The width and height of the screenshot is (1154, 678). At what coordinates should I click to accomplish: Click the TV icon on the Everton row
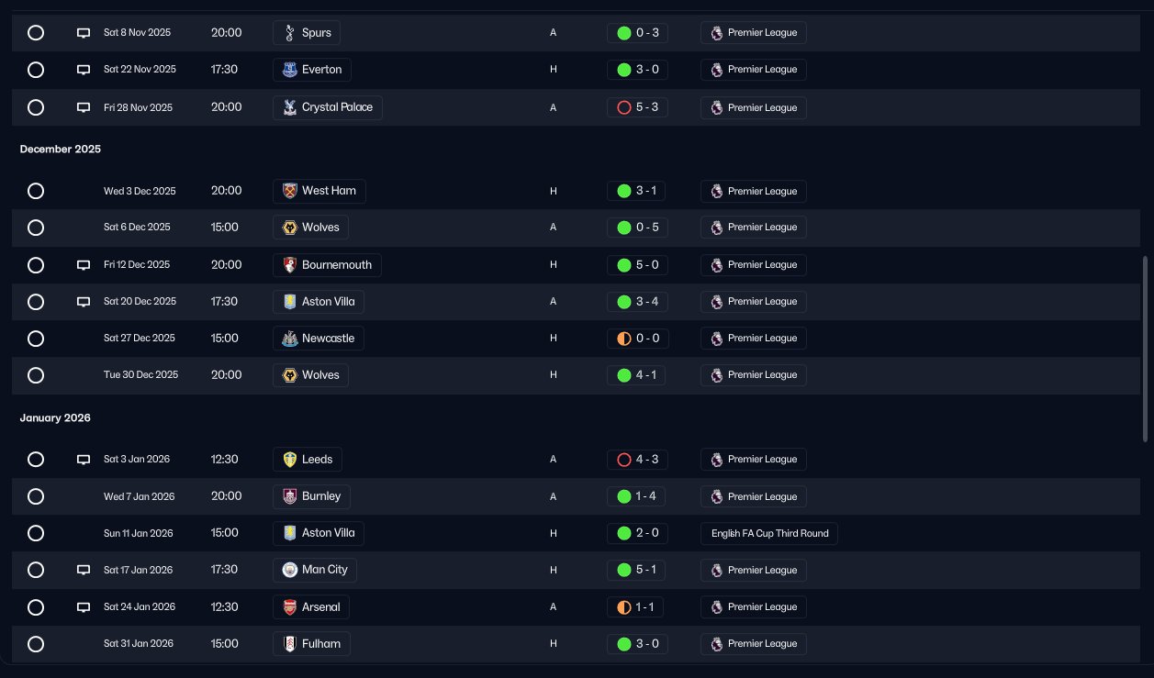[84, 70]
